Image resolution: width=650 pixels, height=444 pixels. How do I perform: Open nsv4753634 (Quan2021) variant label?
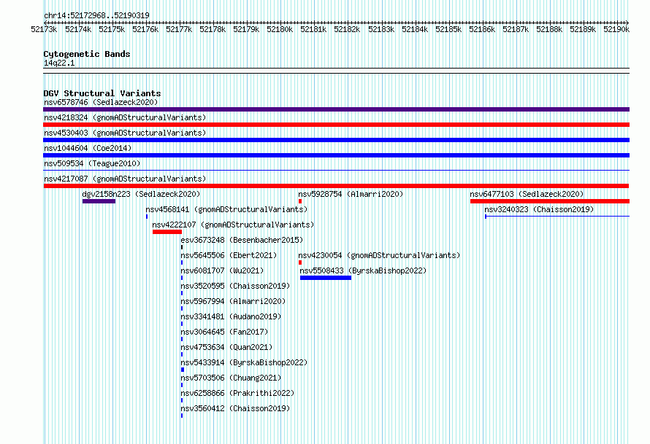(x=226, y=347)
